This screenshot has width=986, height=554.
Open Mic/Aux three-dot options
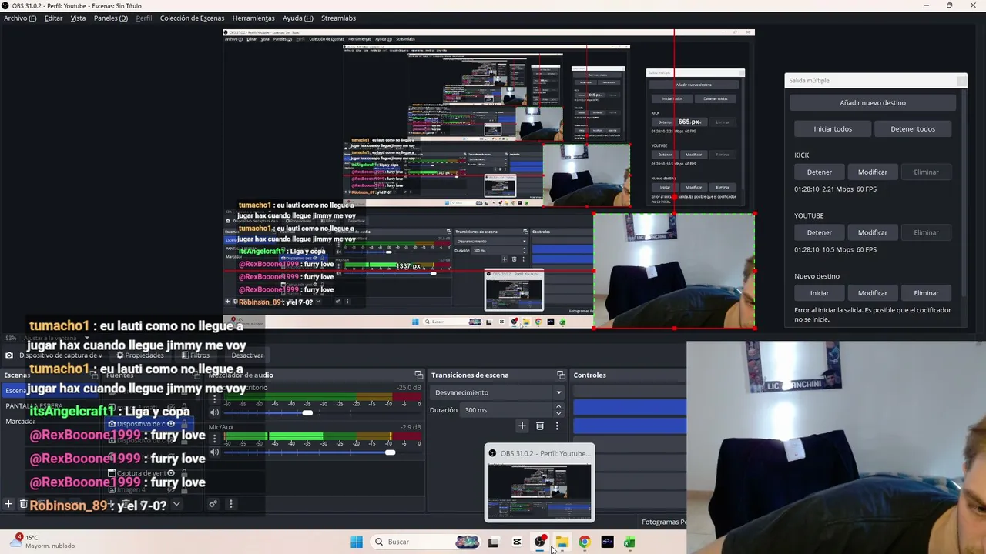pyautogui.click(x=215, y=438)
